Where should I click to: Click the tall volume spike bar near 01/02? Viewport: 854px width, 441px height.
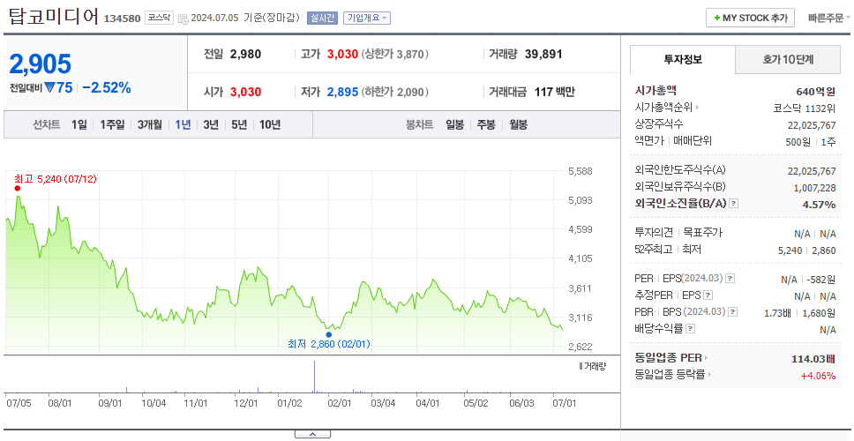(x=314, y=377)
